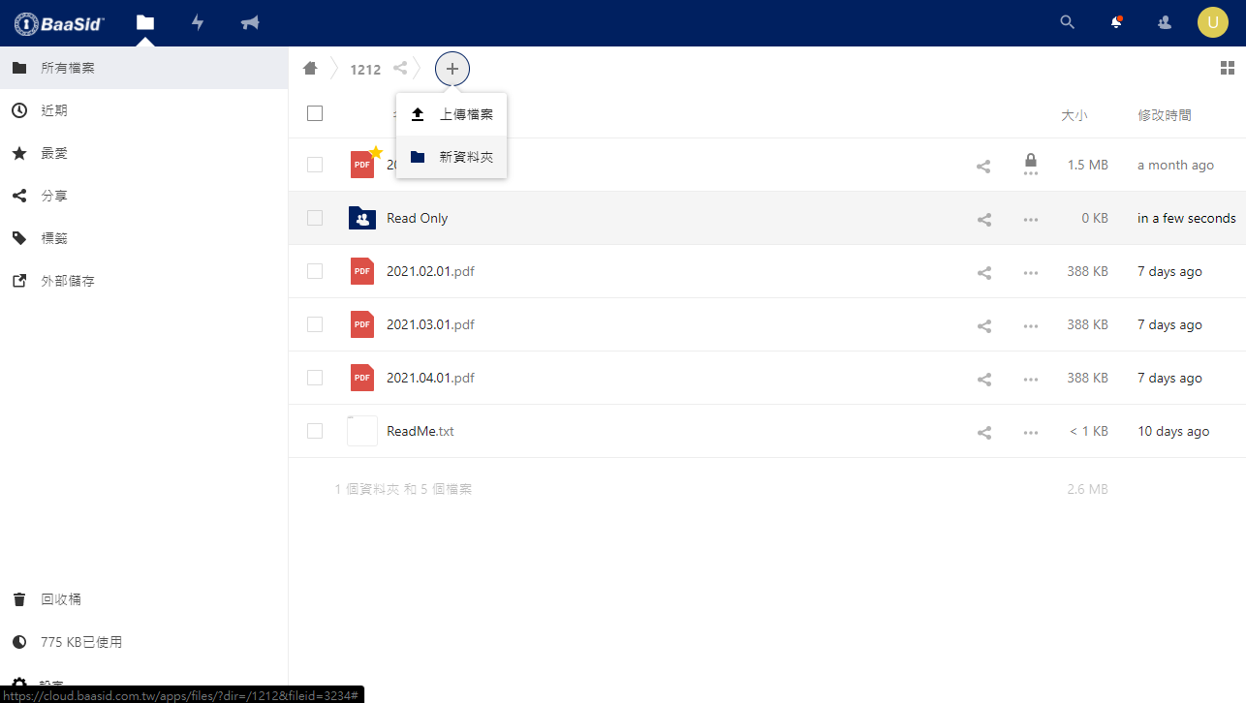The width and height of the screenshot is (1246, 703).
Task: Open the Announcements megaphone icon
Action: [250, 22]
